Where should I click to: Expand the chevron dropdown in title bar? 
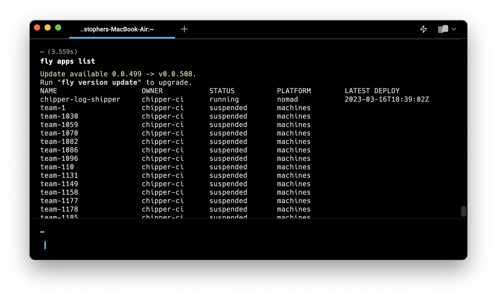point(454,29)
